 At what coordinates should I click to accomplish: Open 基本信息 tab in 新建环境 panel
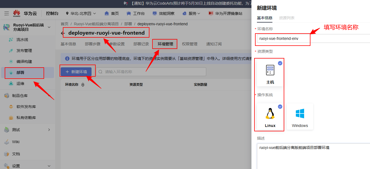tap(265, 18)
